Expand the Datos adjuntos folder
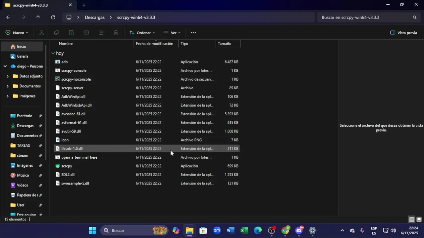This screenshot has width=424, height=238. 8,76
